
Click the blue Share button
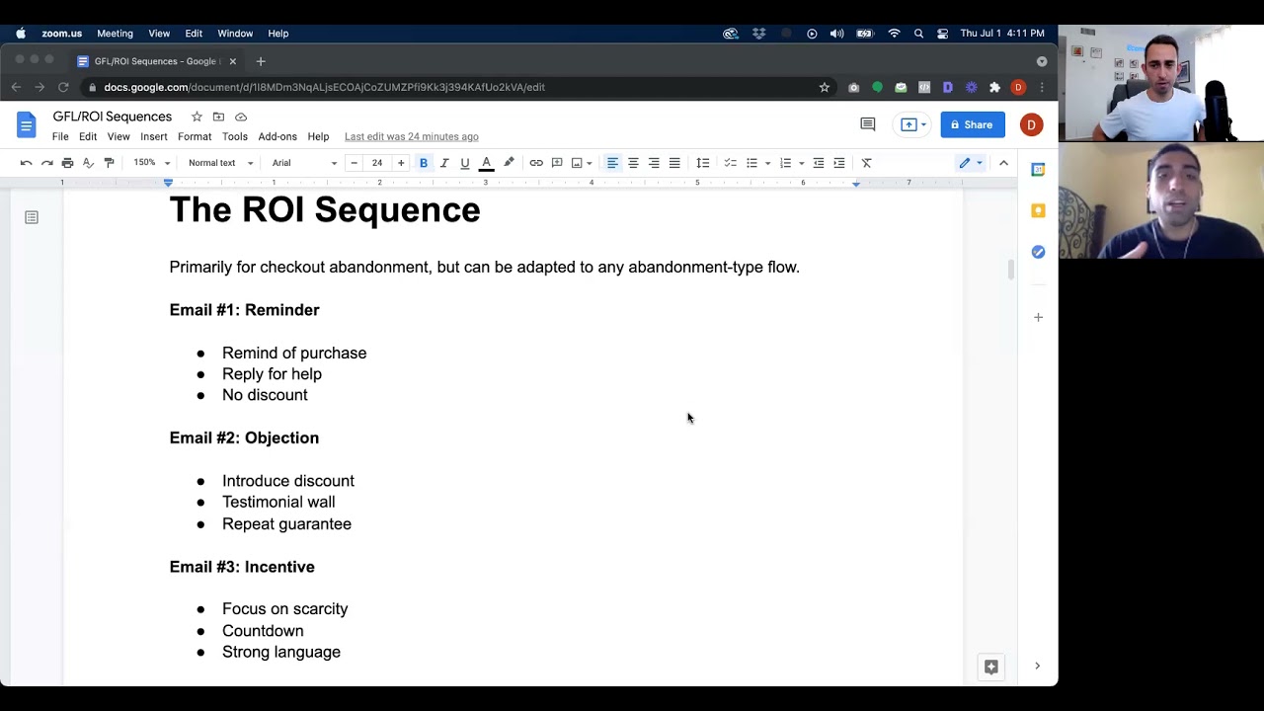coord(972,124)
